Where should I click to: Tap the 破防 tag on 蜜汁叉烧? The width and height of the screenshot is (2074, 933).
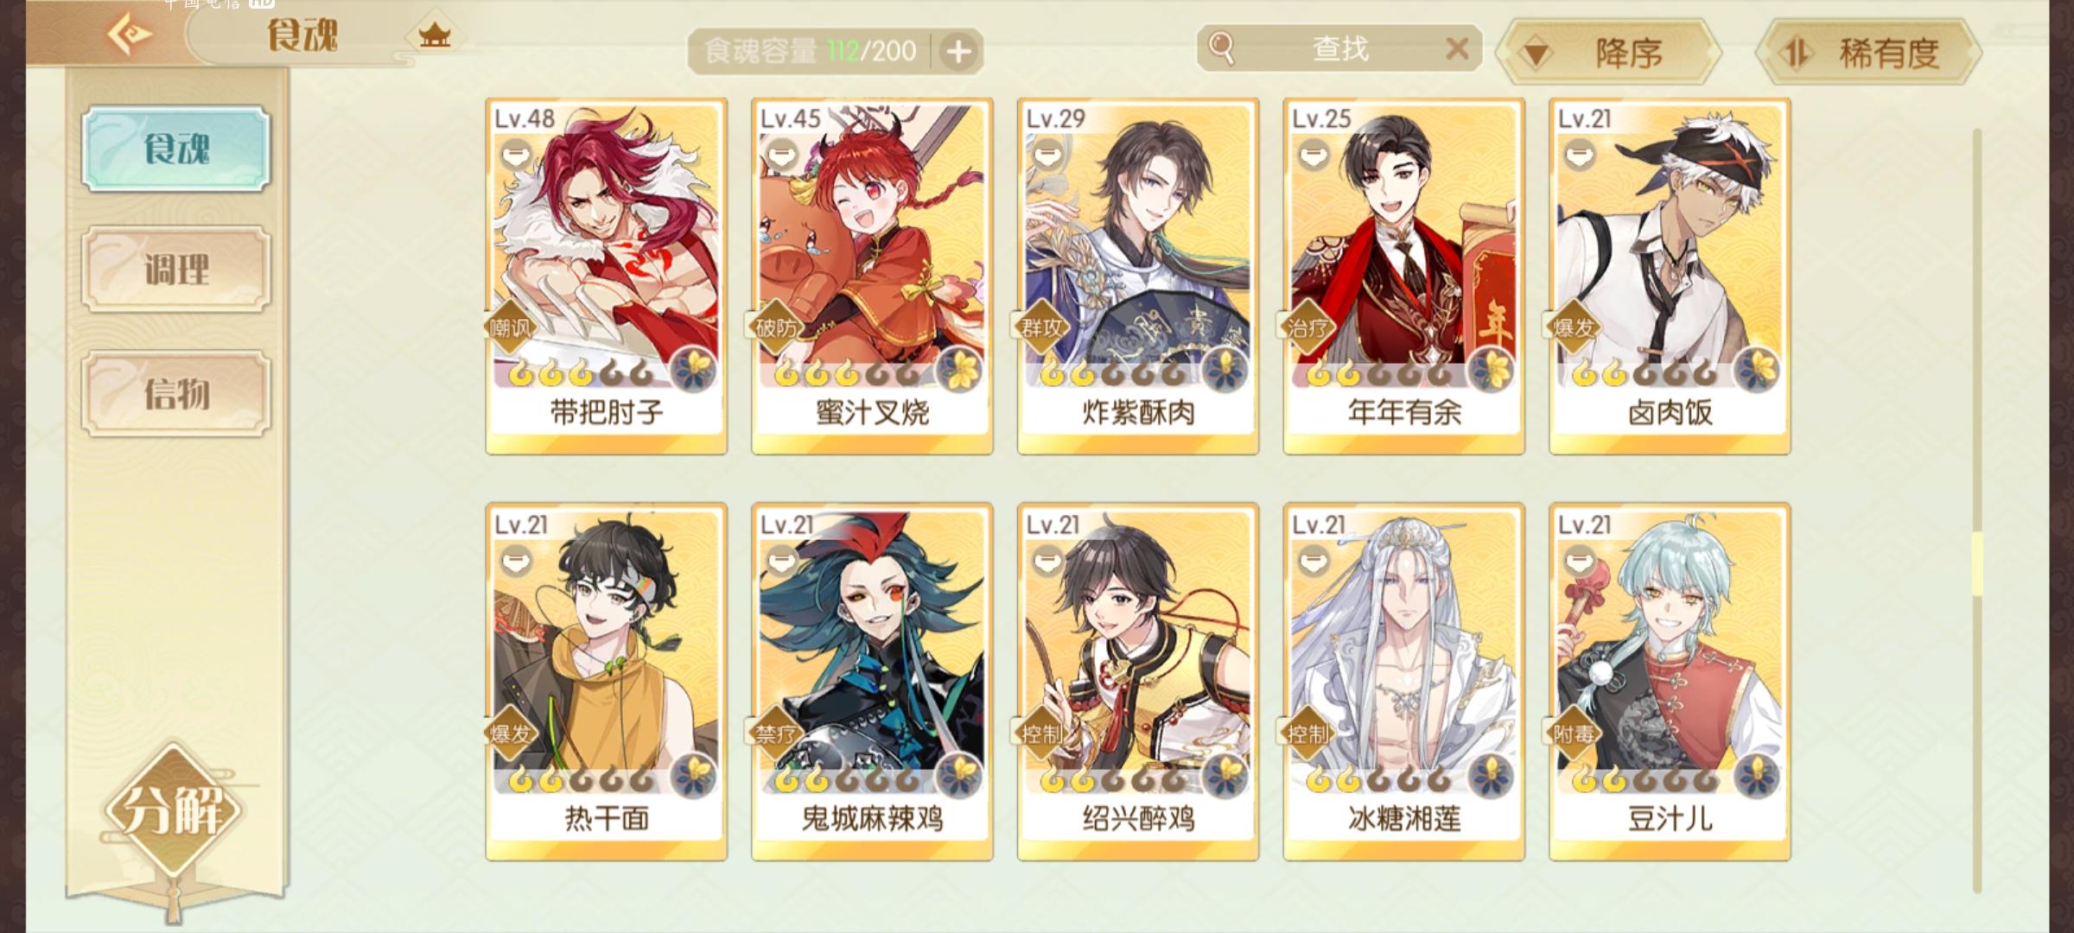coord(776,328)
